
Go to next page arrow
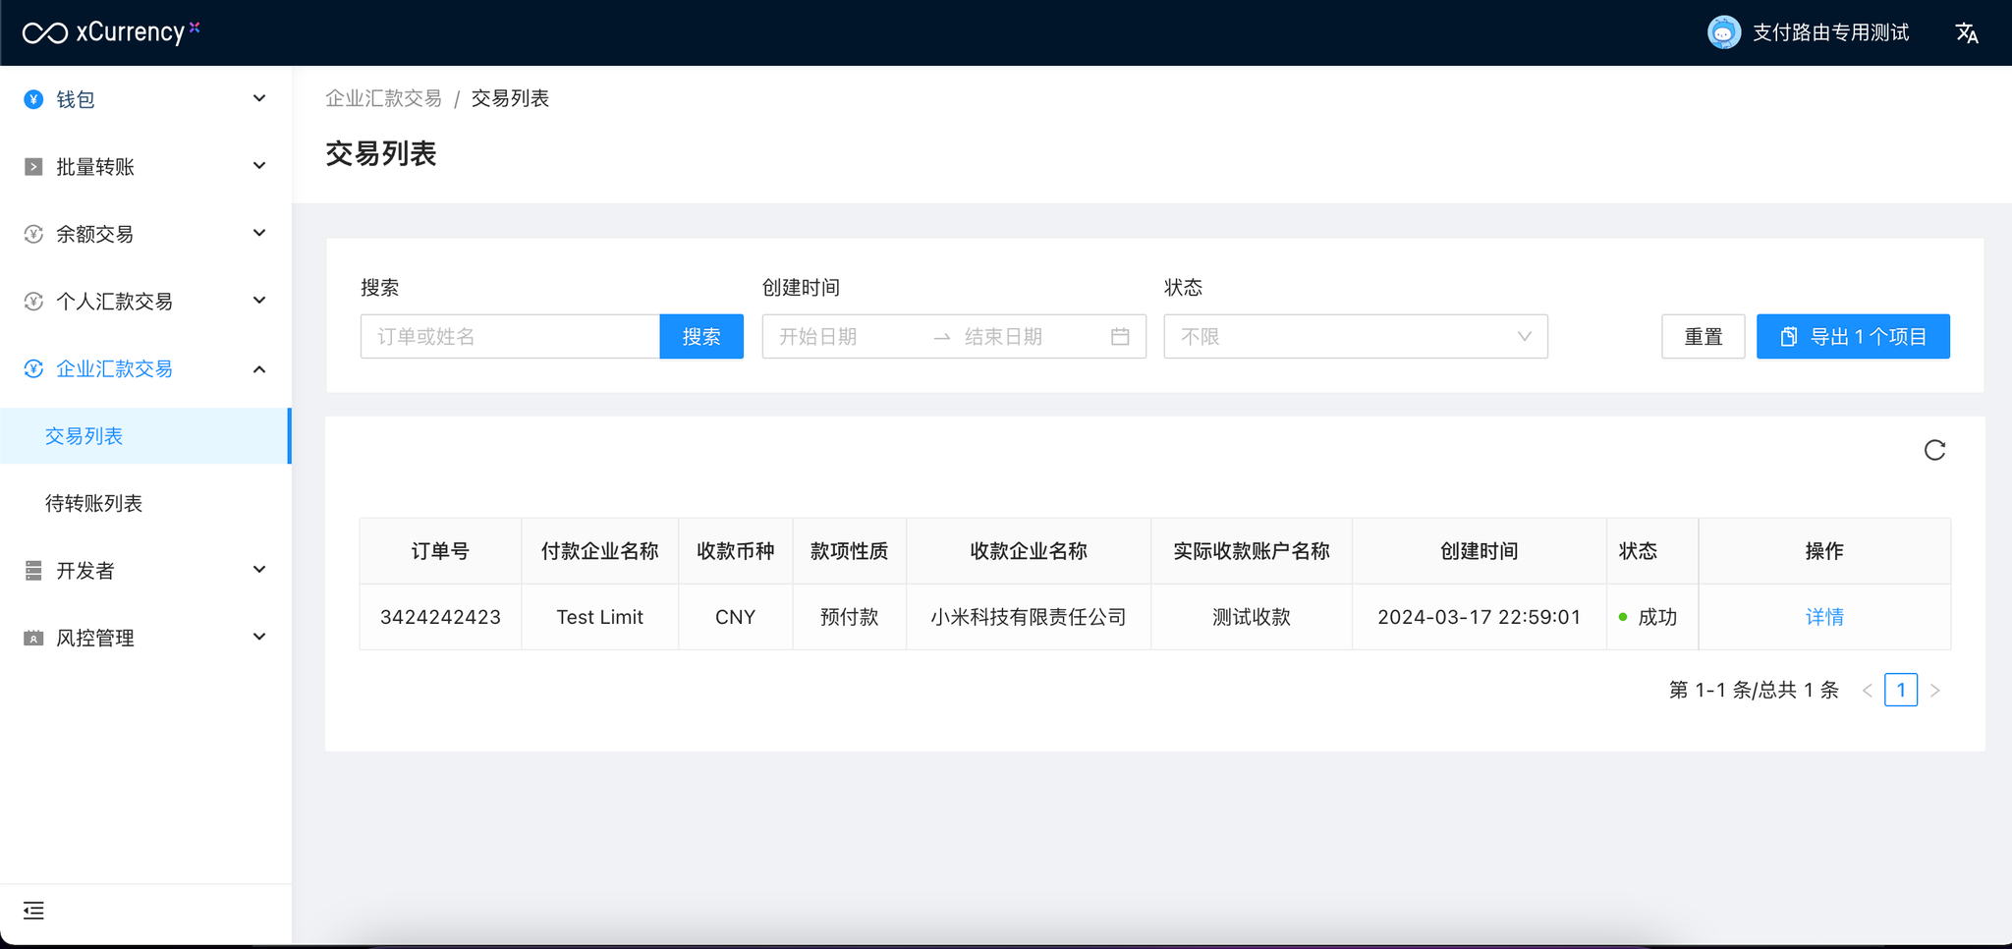click(x=1934, y=691)
